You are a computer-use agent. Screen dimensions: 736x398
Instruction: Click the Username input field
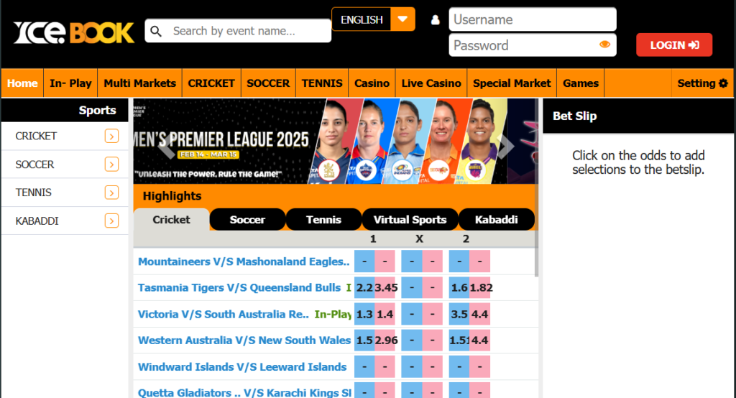[x=532, y=19]
